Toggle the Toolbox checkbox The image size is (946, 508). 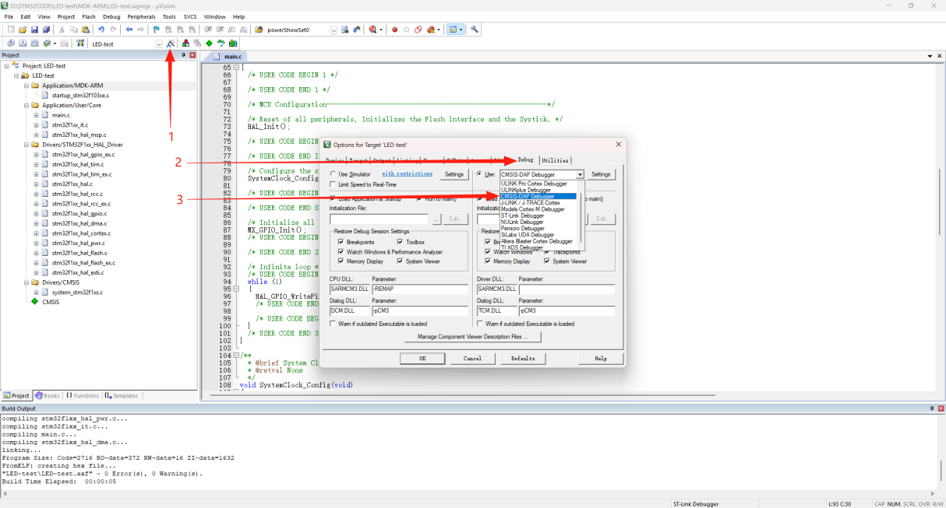coord(400,242)
